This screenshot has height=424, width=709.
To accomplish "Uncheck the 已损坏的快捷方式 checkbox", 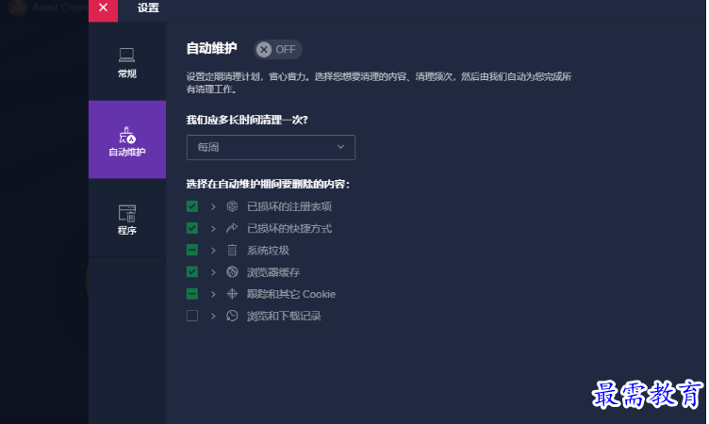I will tap(192, 228).
